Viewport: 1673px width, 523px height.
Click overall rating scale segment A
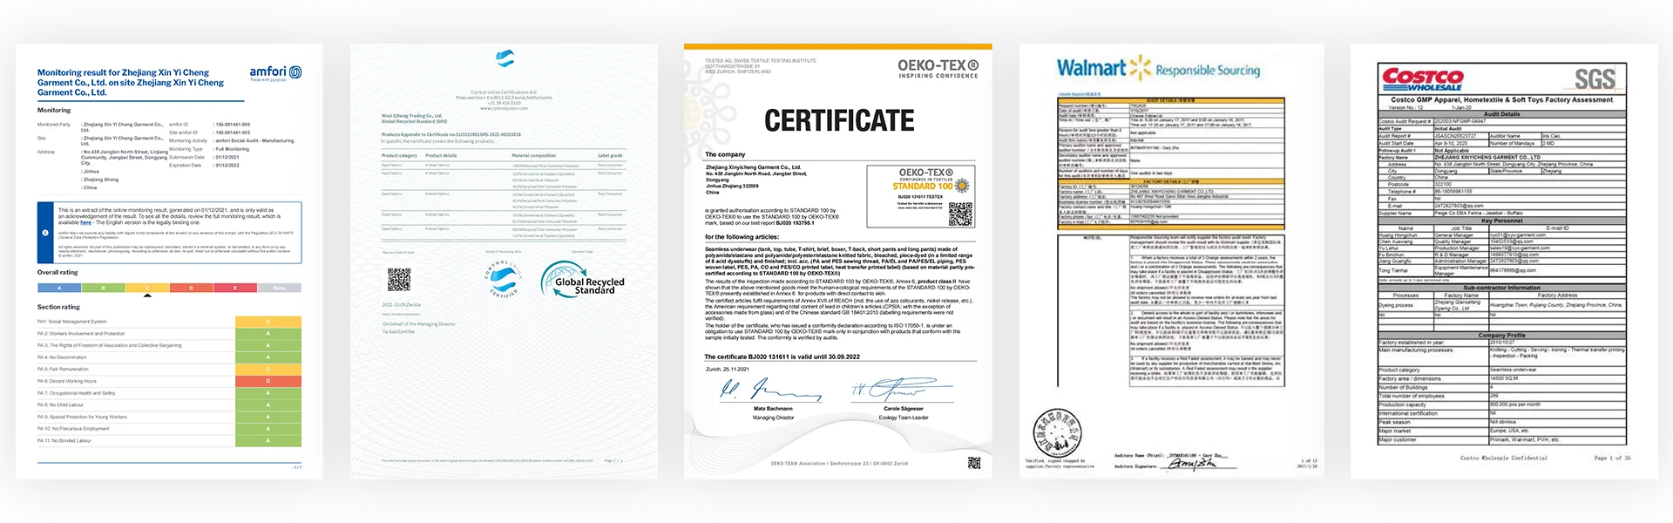click(59, 288)
